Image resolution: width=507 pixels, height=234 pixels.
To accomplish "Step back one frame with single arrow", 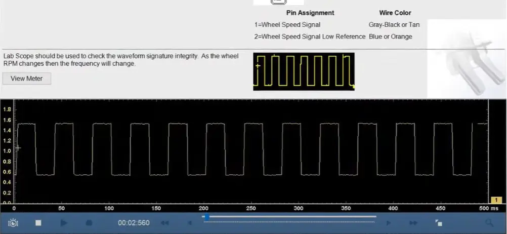I will [x=190, y=222].
